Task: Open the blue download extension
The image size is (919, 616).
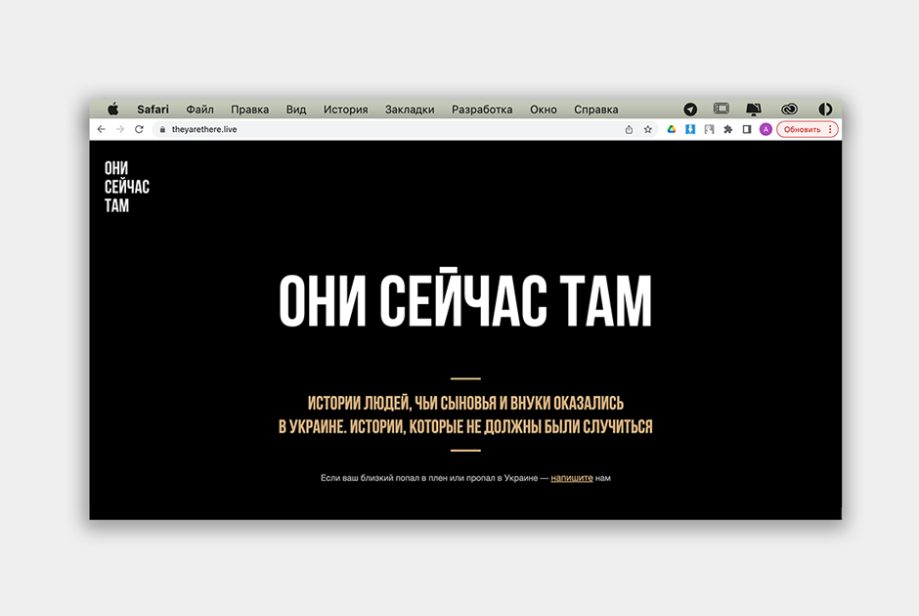Action: pyautogui.click(x=690, y=129)
